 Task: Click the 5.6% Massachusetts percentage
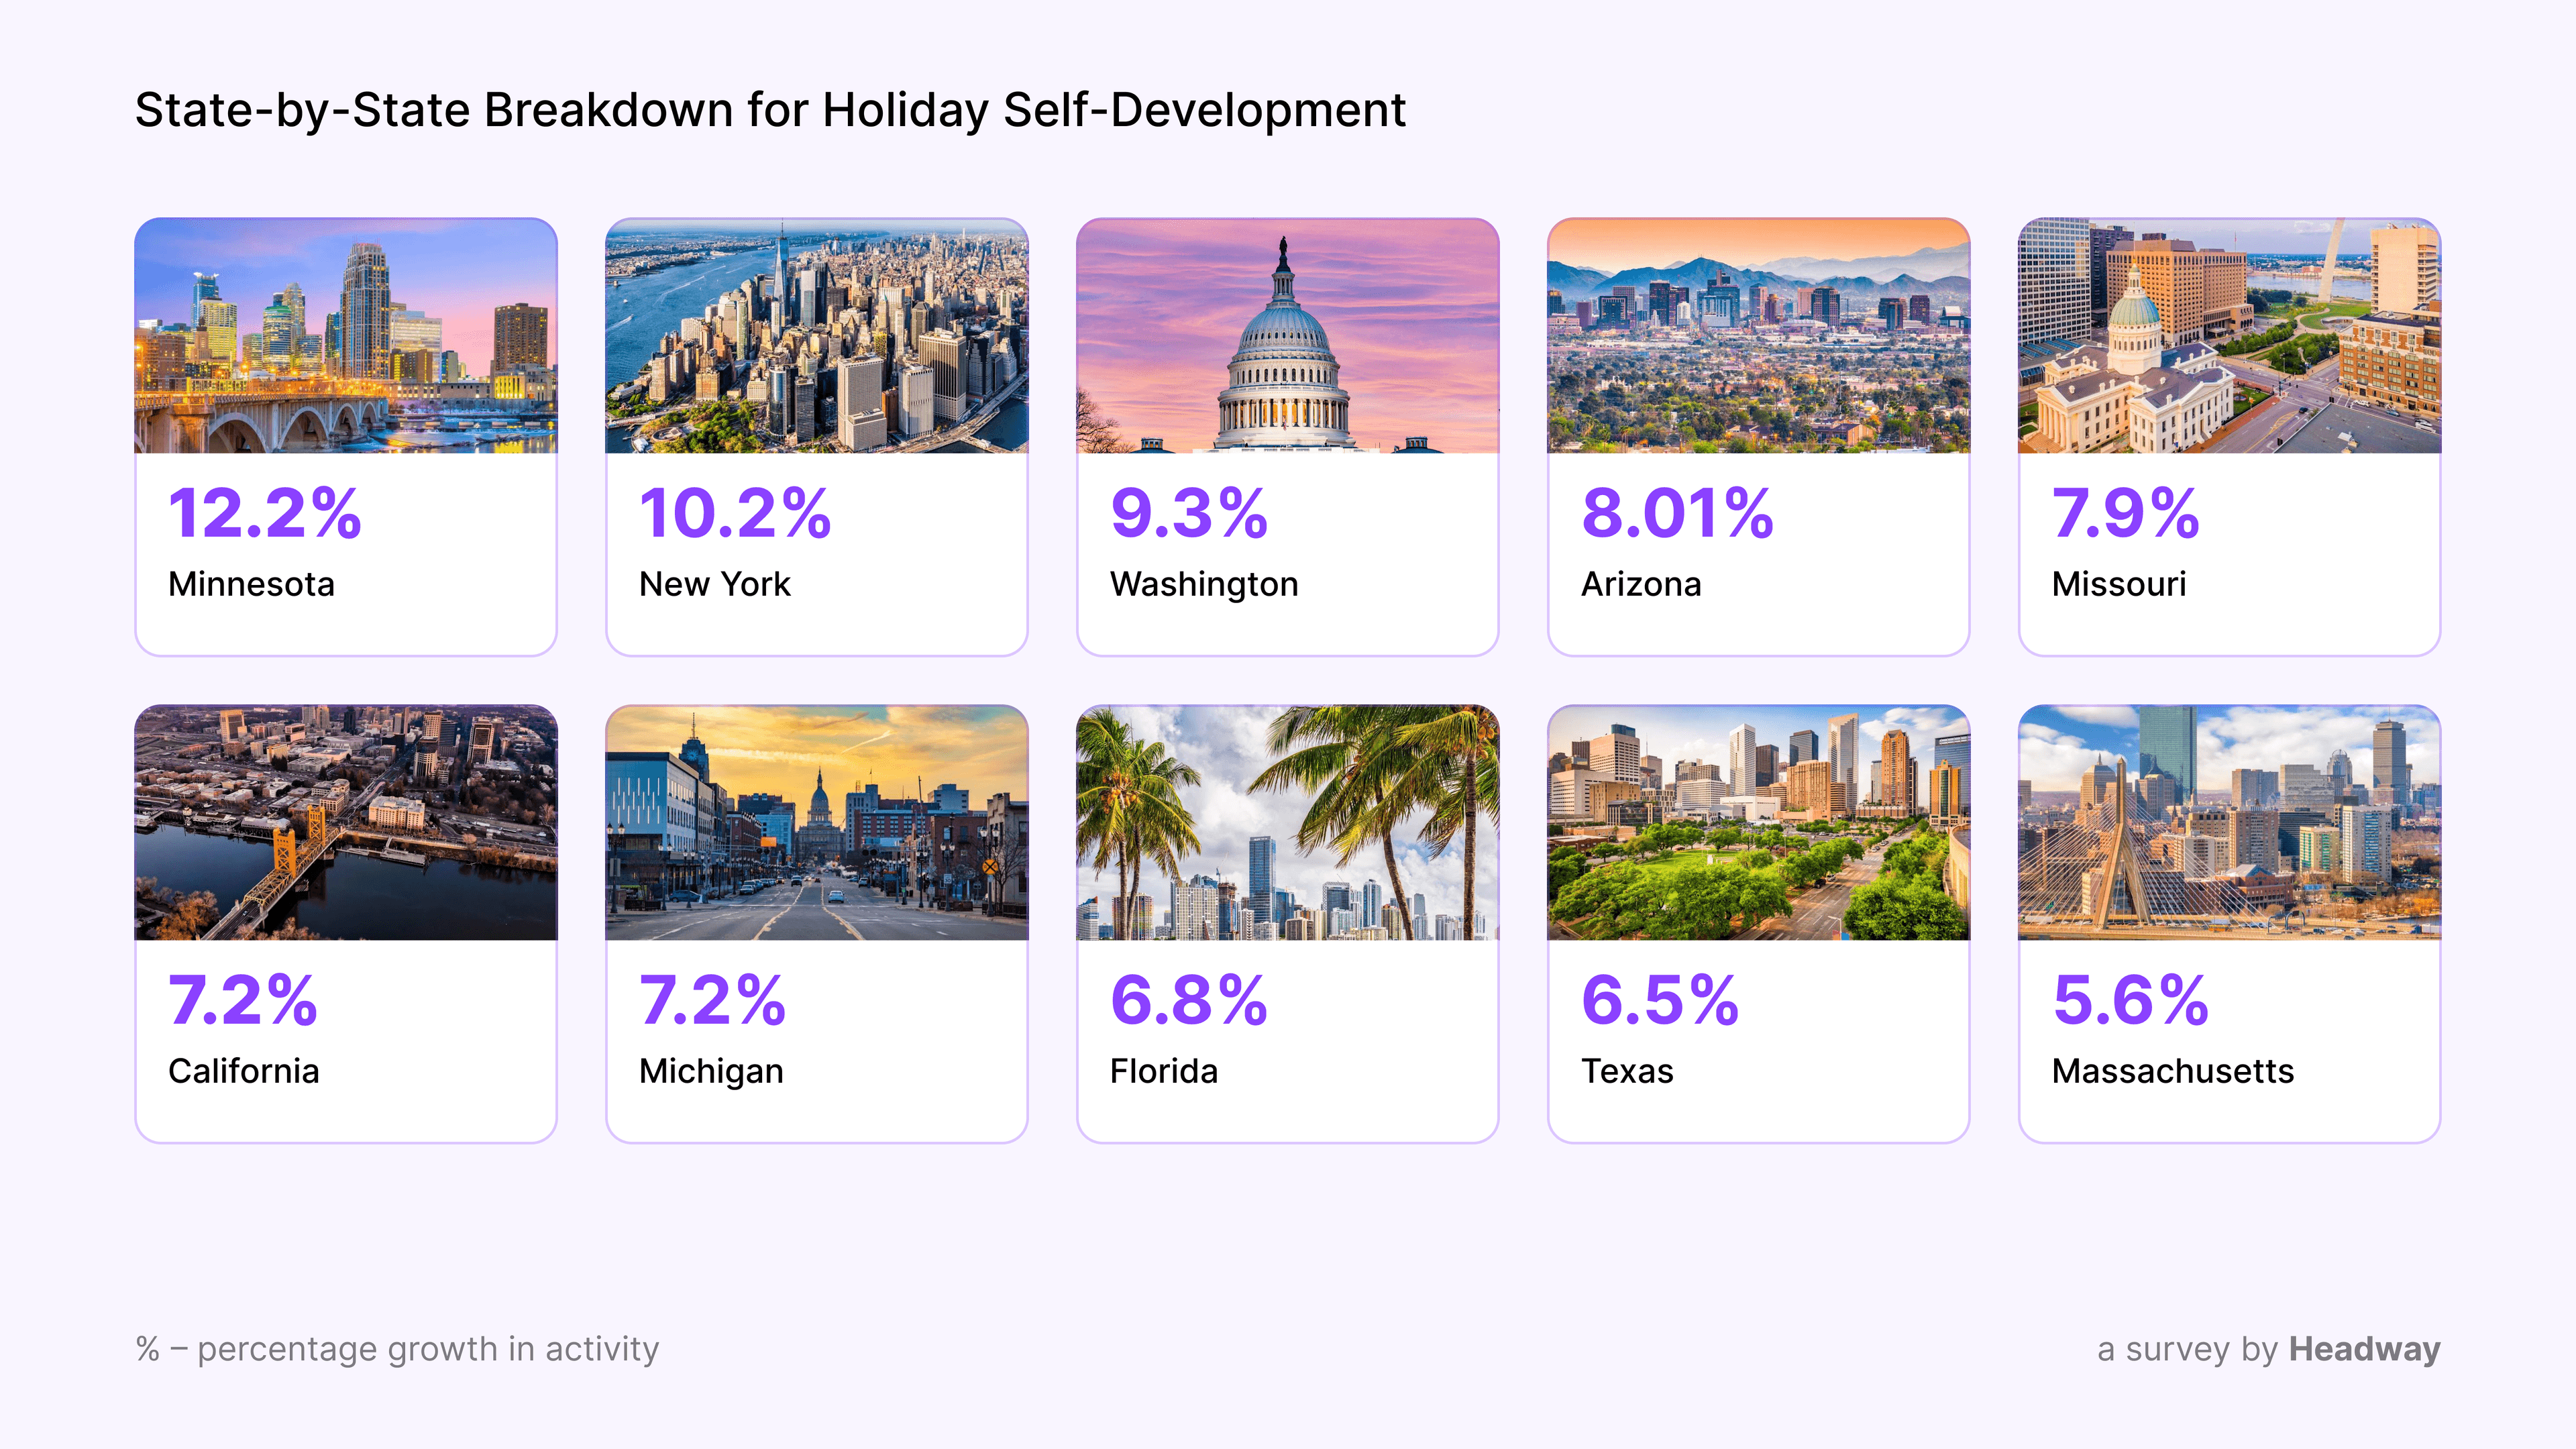pyautogui.click(x=2130, y=1000)
